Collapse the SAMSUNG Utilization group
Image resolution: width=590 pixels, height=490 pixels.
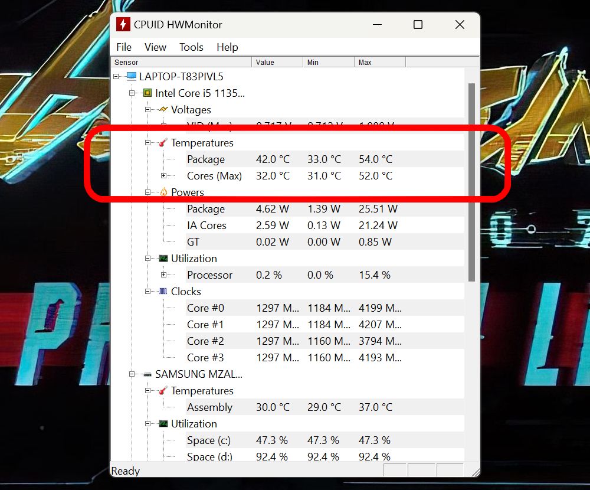[x=147, y=424]
